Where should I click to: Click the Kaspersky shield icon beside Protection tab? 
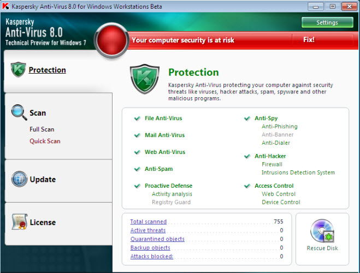coord(18,69)
